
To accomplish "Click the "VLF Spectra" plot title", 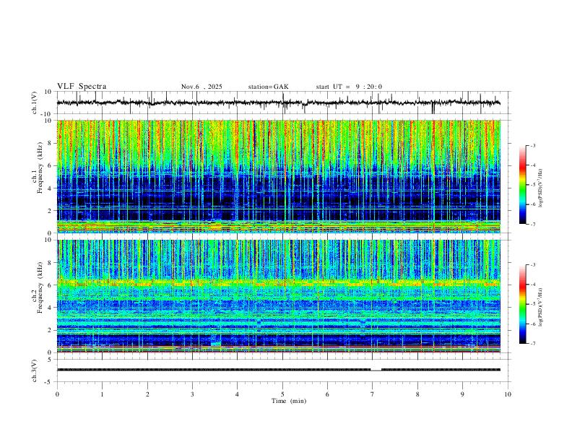I will click(82, 87).
